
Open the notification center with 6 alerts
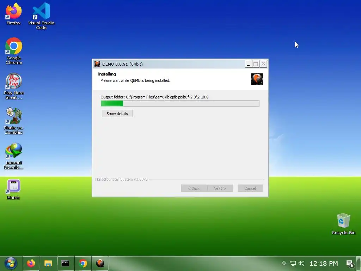click(x=350, y=264)
